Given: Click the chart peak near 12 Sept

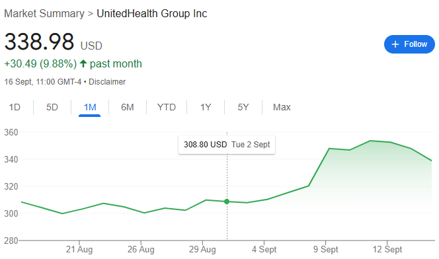Looking at the screenshot, I should pyautogui.click(x=370, y=141).
